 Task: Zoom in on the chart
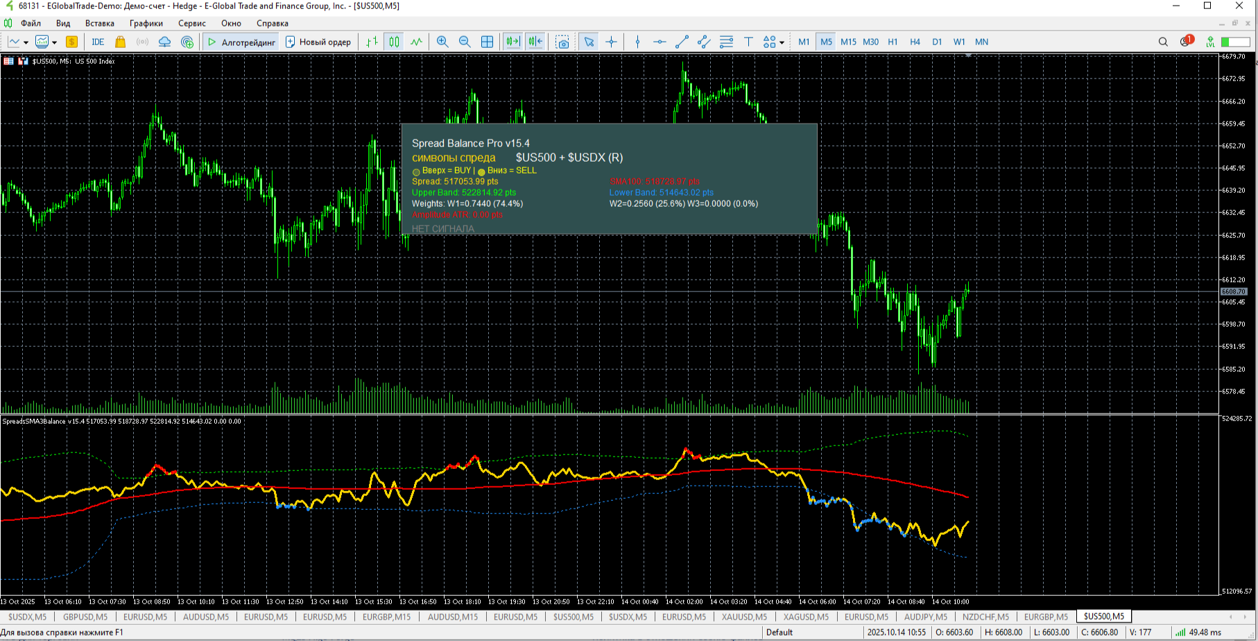pyautogui.click(x=442, y=42)
